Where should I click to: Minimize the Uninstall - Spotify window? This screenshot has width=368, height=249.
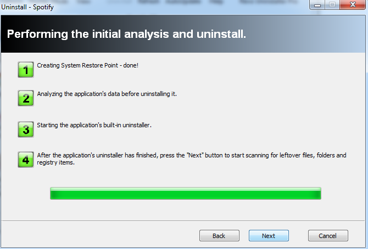pyautogui.click(x=317, y=5)
